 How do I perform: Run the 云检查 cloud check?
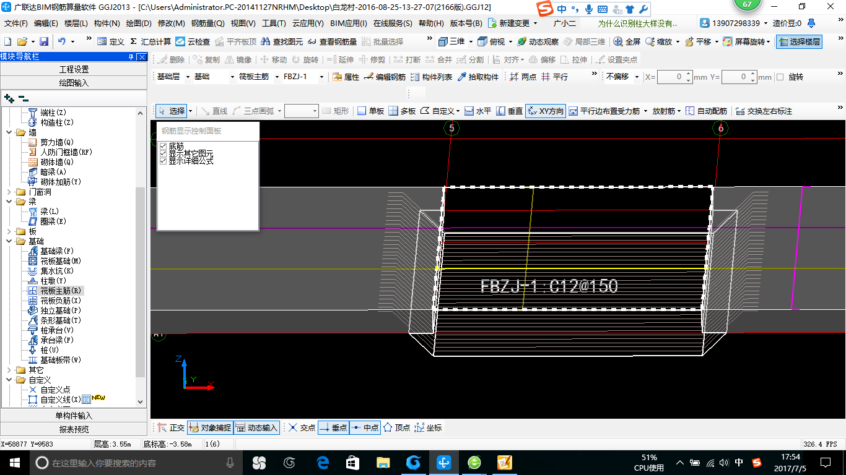(193, 41)
